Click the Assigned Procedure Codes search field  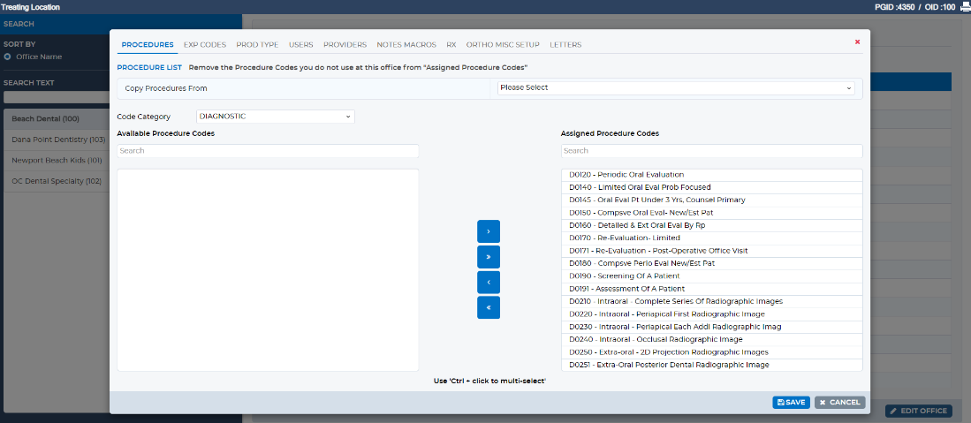click(x=711, y=150)
